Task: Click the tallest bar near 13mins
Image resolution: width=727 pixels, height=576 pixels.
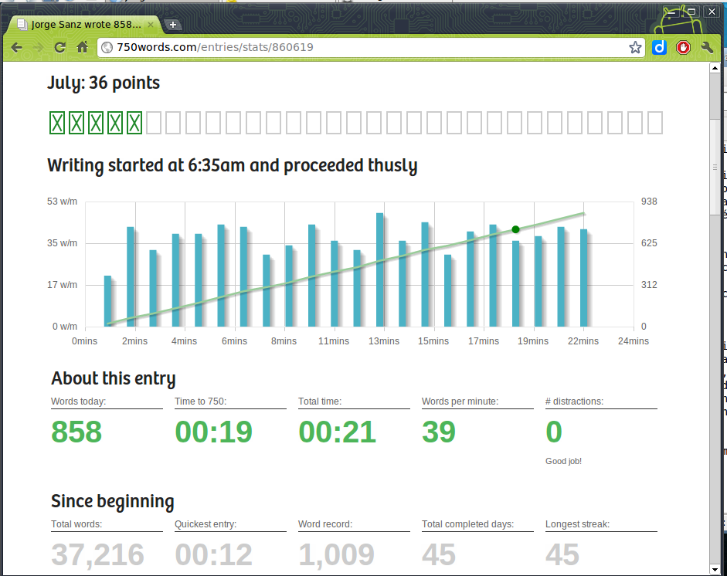Action: 380,269
